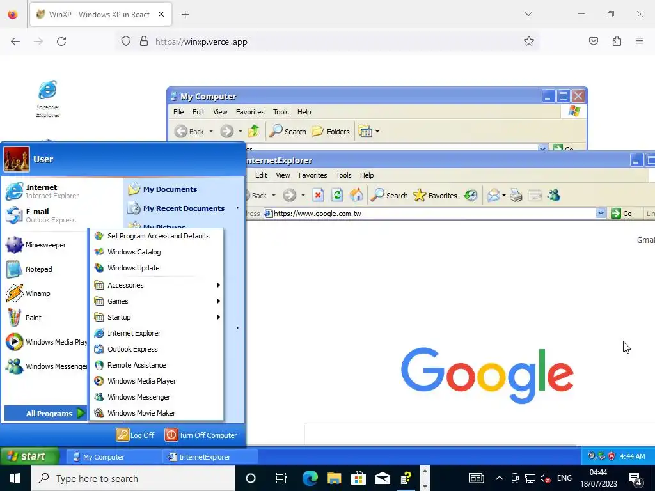This screenshot has width=655, height=491.
Task: Click the Refresh icon in InternetExplorer toolbar
Action: click(x=337, y=195)
